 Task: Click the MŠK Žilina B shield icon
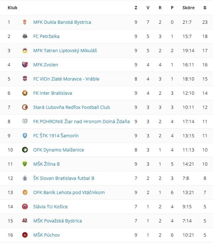click(x=25, y=164)
